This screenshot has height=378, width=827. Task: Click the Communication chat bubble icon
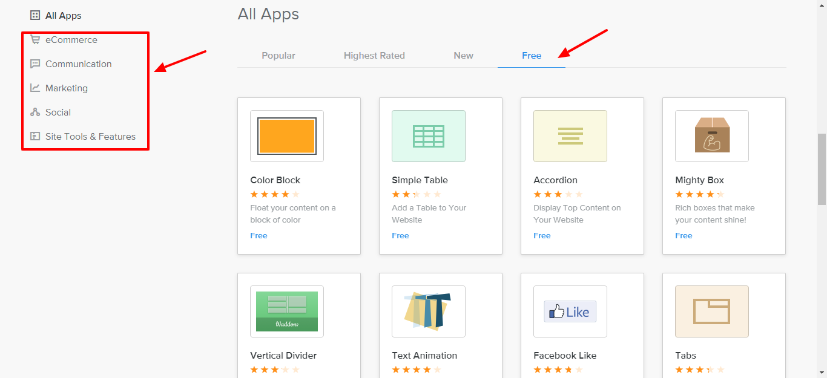(35, 64)
